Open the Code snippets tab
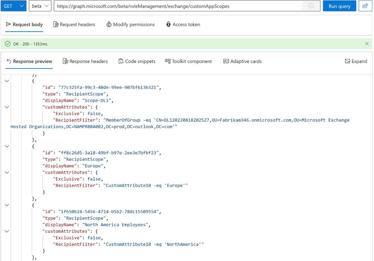 click(137, 61)
